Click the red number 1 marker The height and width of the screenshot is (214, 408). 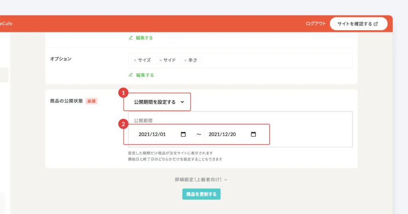124,93
